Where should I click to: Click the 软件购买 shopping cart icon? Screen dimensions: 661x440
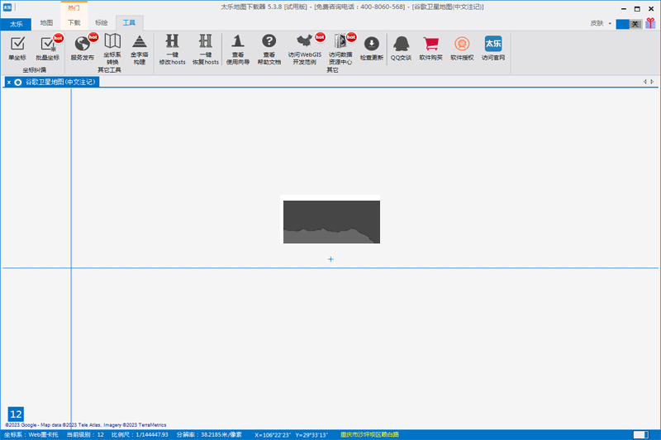430,48
